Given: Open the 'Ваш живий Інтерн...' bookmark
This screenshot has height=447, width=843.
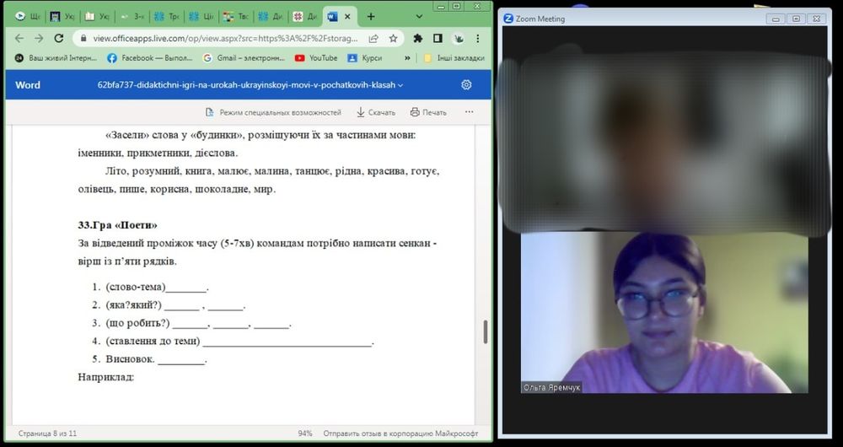Looking at the screenshot, I should click(56, 58).
